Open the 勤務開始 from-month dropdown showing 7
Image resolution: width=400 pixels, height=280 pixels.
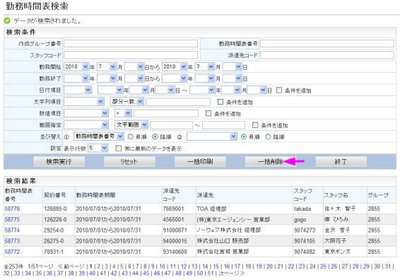[x=107, y=67]
